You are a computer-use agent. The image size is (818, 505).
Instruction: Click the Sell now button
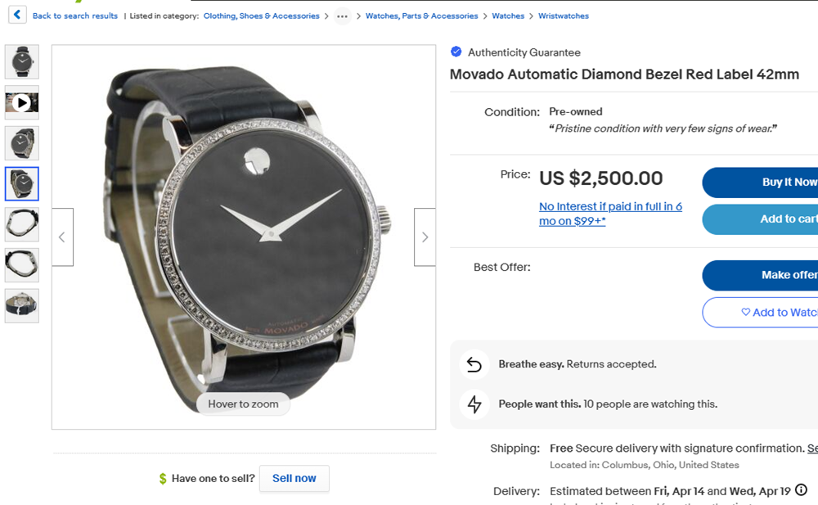click(294, 479)
